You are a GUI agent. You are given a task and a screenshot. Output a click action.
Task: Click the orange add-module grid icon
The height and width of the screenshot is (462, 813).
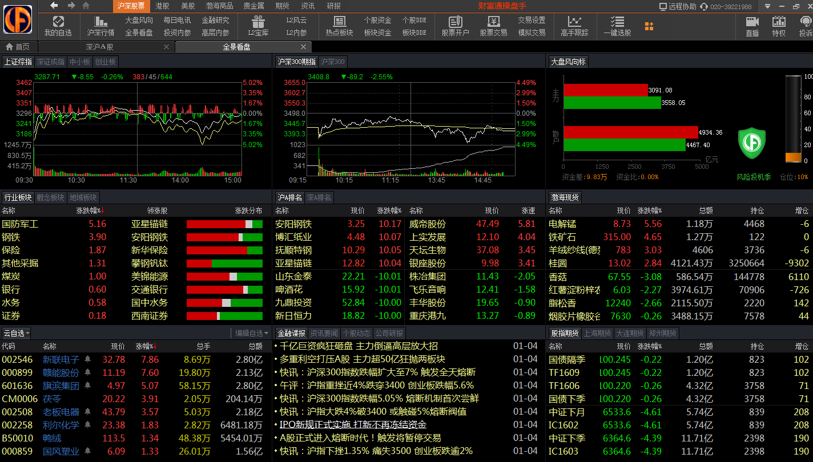pos(649,26)
